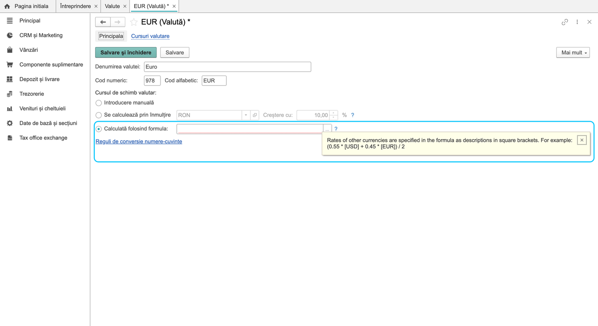Screen dimensions: 598x326
Task: Copy link to this form via chain icon
Action: point(565,22)
